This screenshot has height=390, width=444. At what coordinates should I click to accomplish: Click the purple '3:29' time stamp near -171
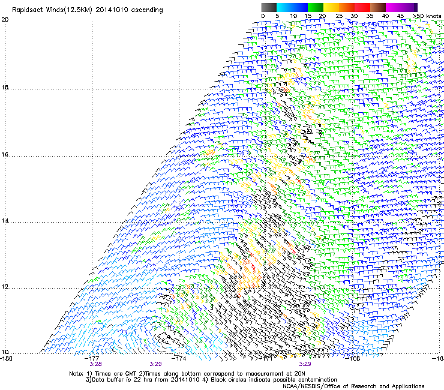pos(305,364)
